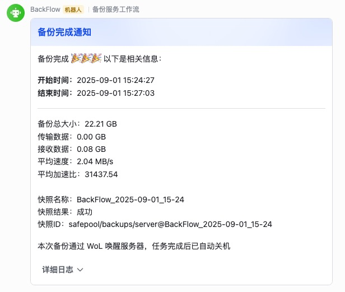The height and width of the screenshot is (292, 345).
Task: Click the party popper emojis
Action: tap(86, 59)
